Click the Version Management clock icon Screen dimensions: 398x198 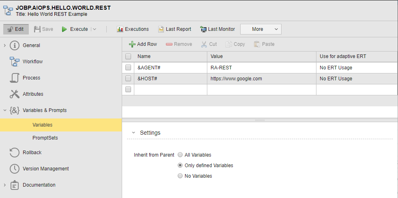15,169
